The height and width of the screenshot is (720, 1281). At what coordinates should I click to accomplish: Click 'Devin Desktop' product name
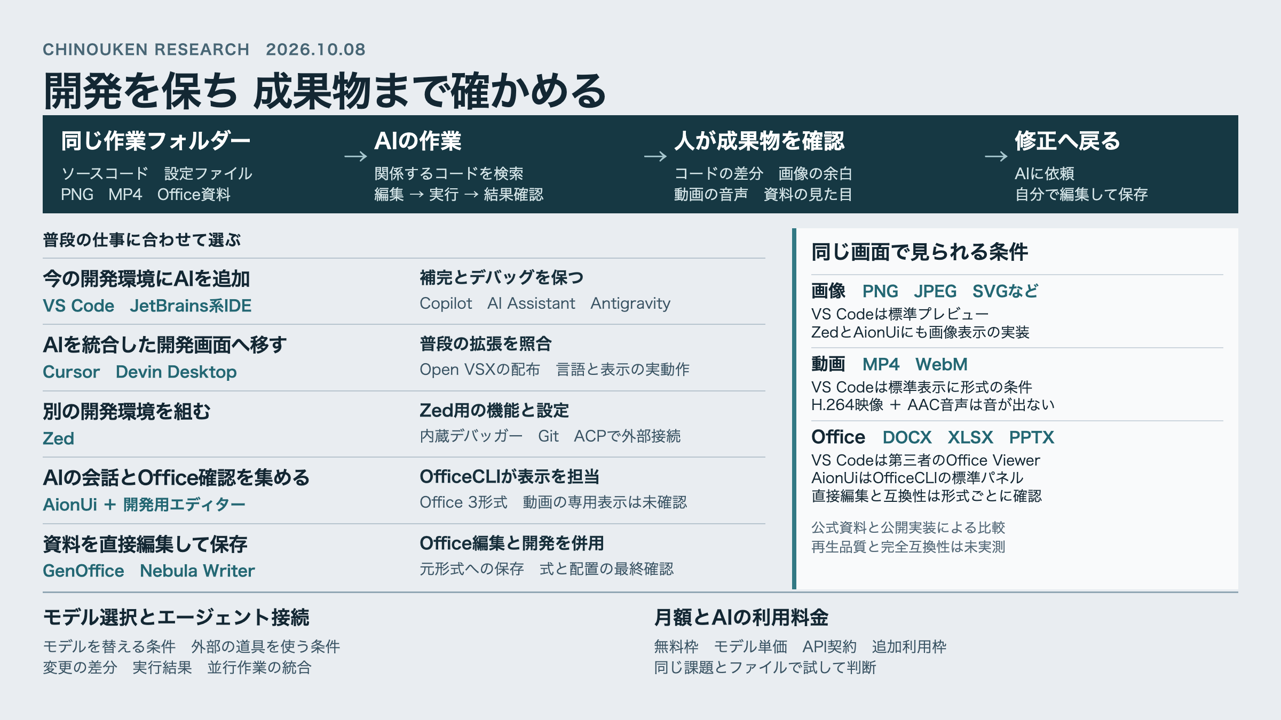click(x=176, y=372)
